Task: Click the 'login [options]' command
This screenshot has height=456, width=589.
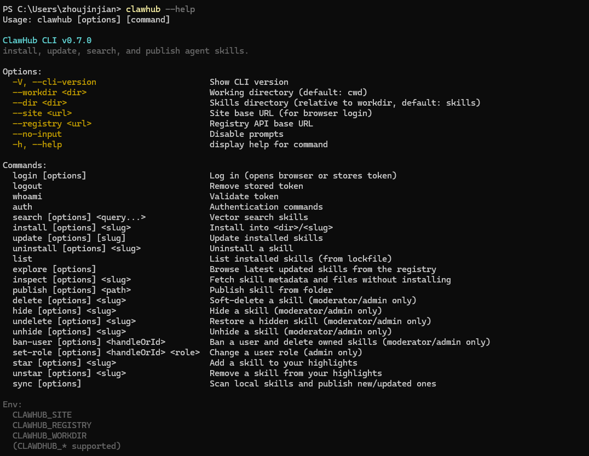Action: (x=49, y=176)
